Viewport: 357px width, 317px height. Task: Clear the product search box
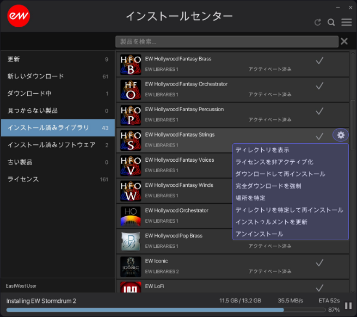(344, 41)
